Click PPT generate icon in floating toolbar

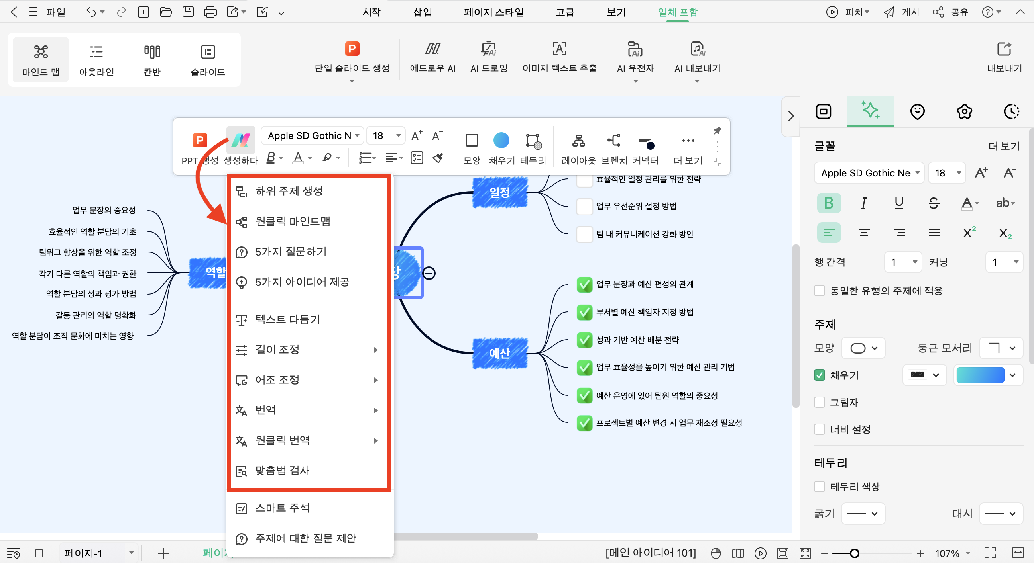pyautogui.click(x=199, y=141)
